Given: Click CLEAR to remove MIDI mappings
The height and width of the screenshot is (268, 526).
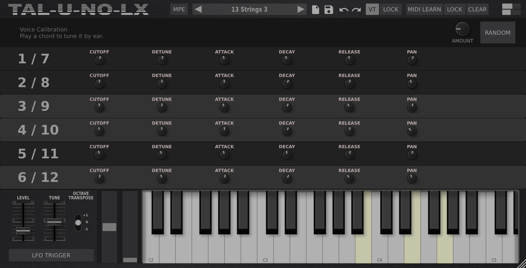Looking at the screenshot, I should tap(477, 9).
